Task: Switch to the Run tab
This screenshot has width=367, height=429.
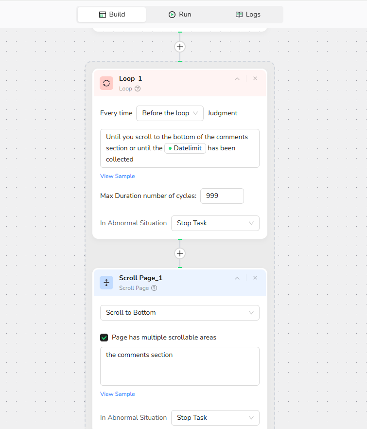Action: pyautogui.click(x=179, y=15)
